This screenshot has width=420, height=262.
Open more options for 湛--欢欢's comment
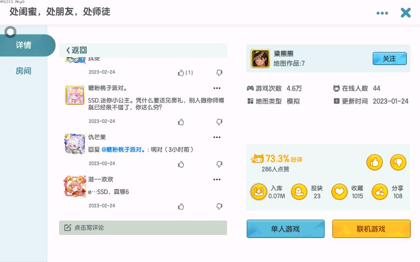(217, 179)
